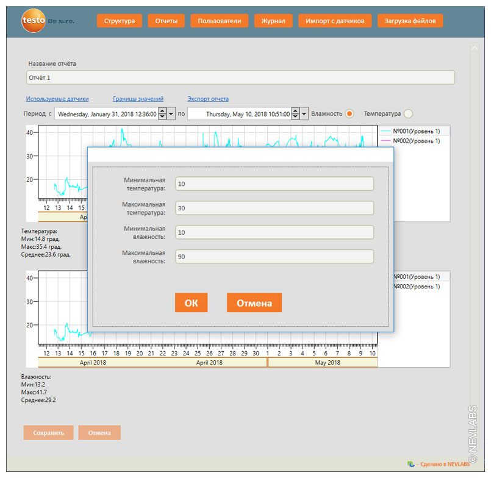
Task: Click the Максимальная температура field
Action: pyautogui.click(x=274, y=209)
